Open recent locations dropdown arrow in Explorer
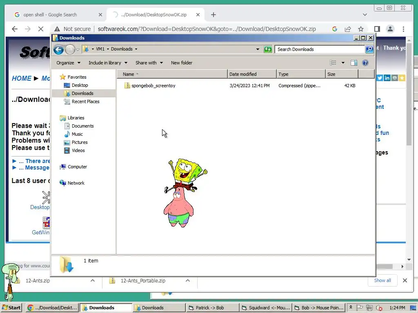The height and width of the screenshot is (313, 418). click(78, 49)
